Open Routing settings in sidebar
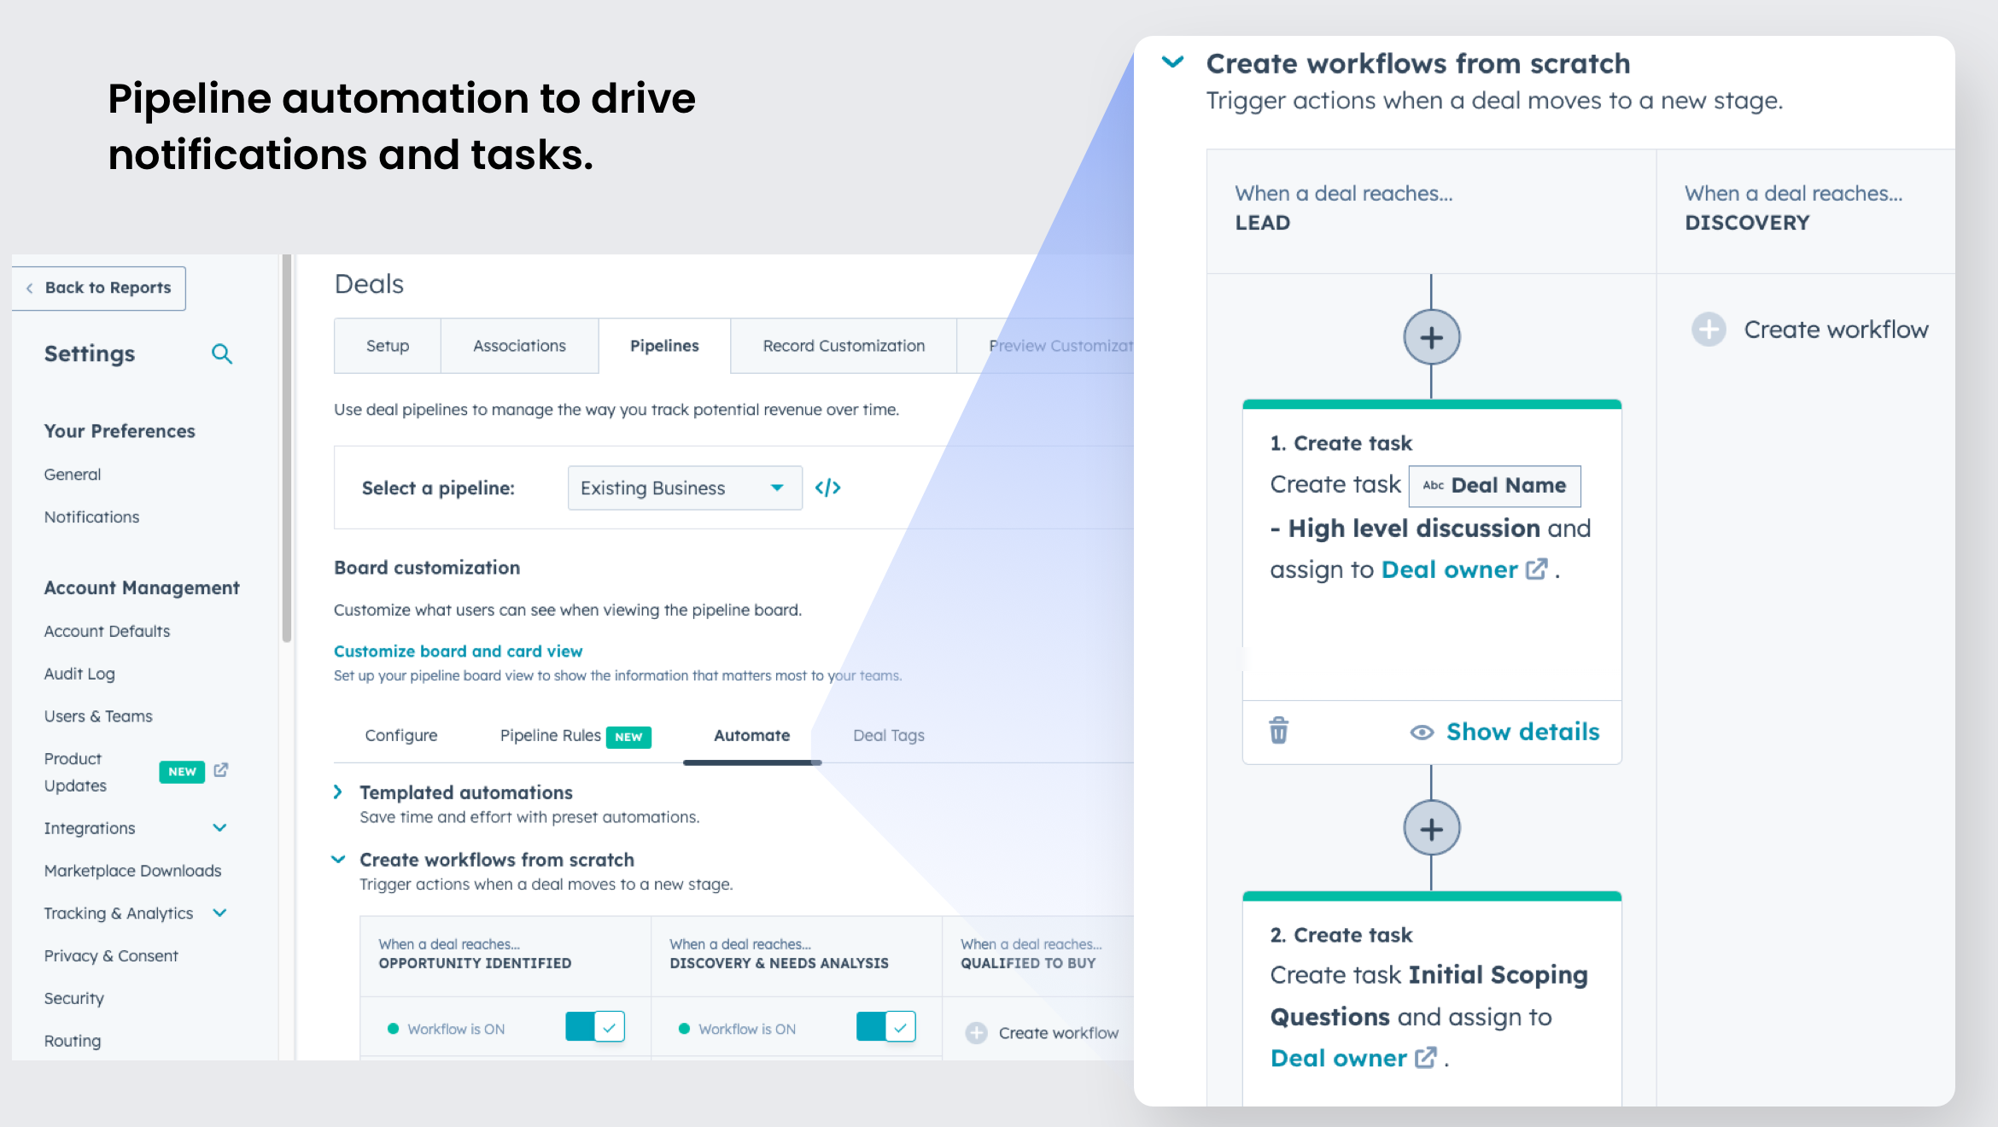The image size is (1998, 1127). click(73, 1041)
